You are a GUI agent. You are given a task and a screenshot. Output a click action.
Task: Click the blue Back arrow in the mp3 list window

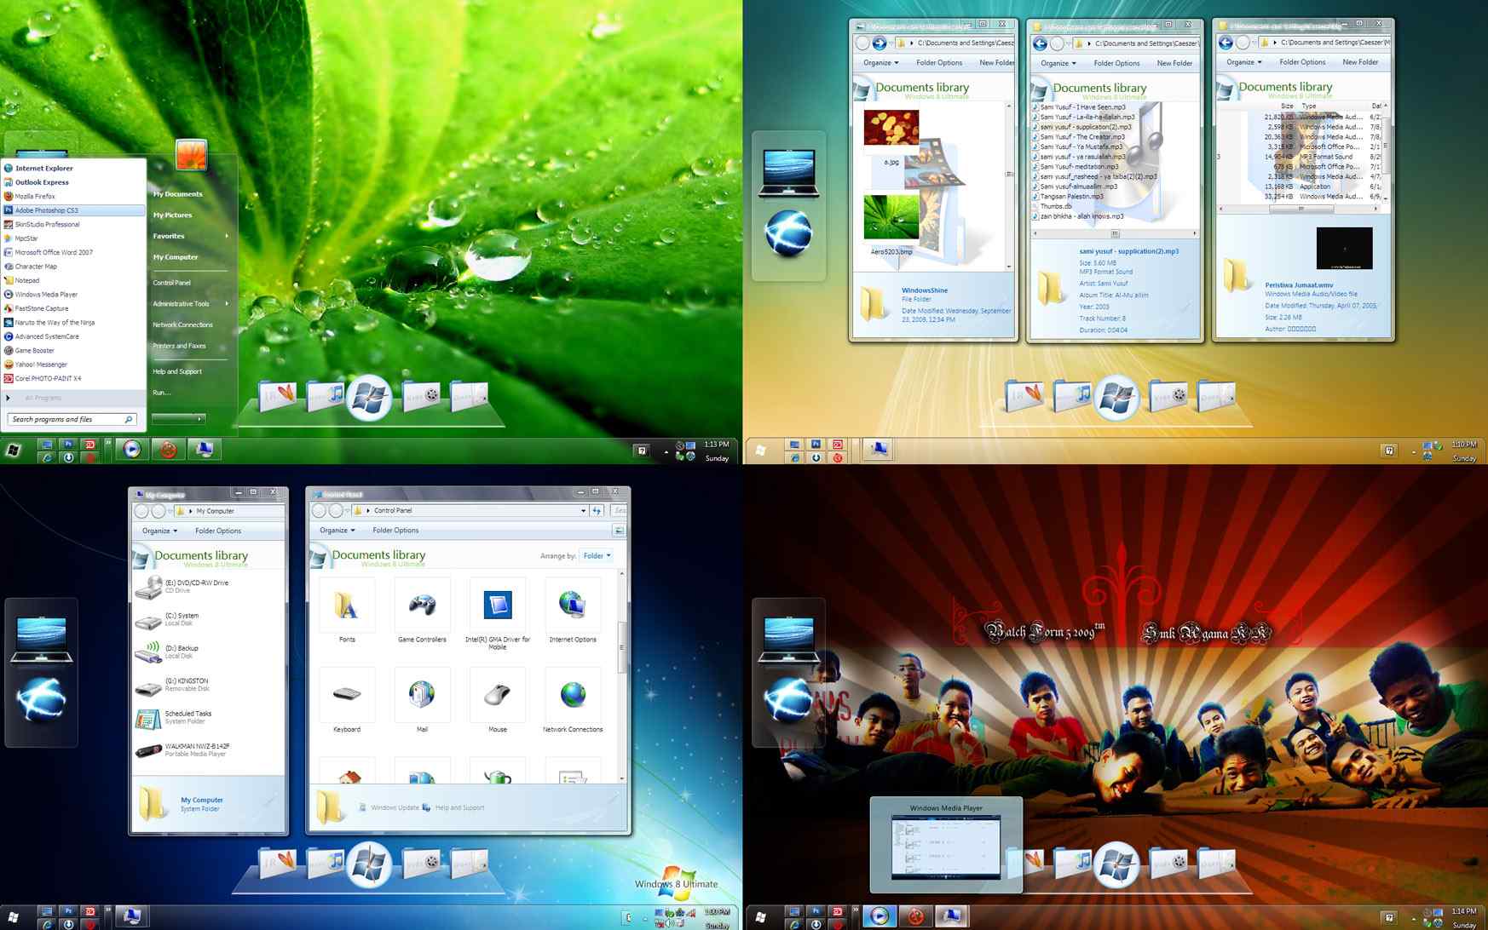click(x=1040, y=43)
